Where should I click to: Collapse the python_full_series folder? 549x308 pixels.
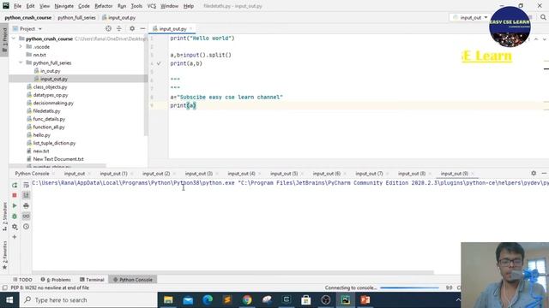point(21,62)
